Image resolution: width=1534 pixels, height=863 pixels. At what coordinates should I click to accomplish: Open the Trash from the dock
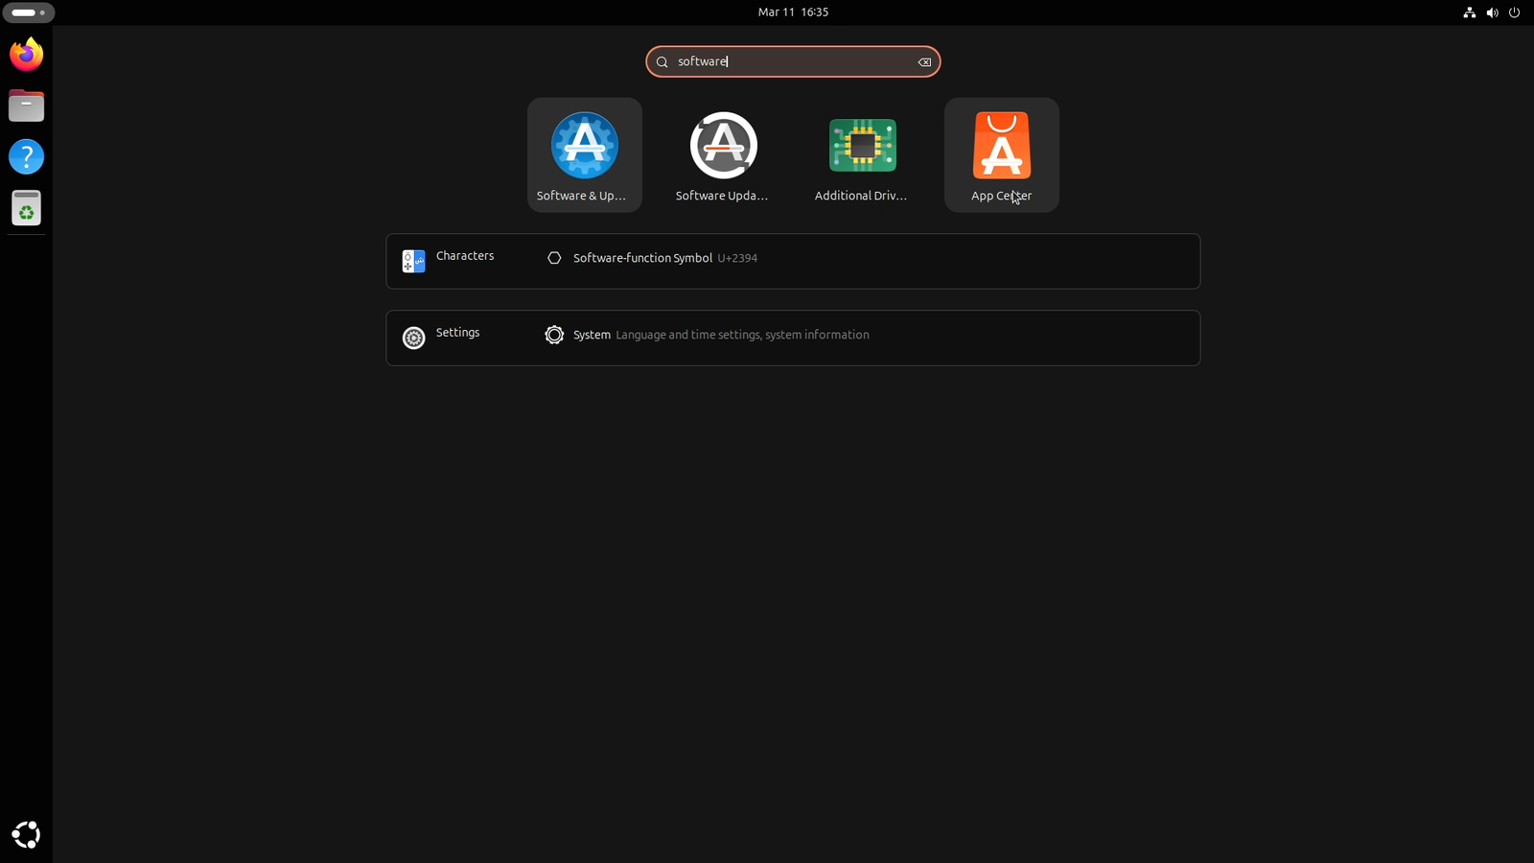26,207
